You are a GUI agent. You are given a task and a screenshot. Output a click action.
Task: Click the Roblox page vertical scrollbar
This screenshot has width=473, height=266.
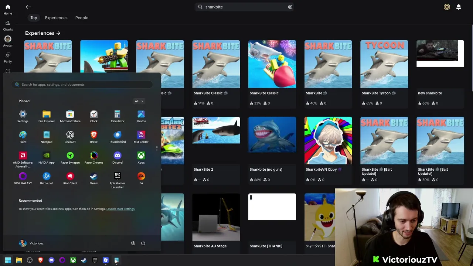[x=472, y=57]
